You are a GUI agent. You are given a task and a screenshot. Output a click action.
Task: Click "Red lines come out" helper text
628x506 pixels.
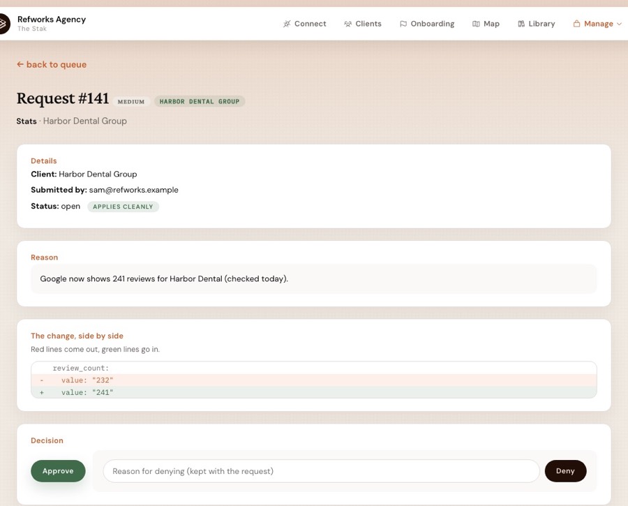click(96, 350)
